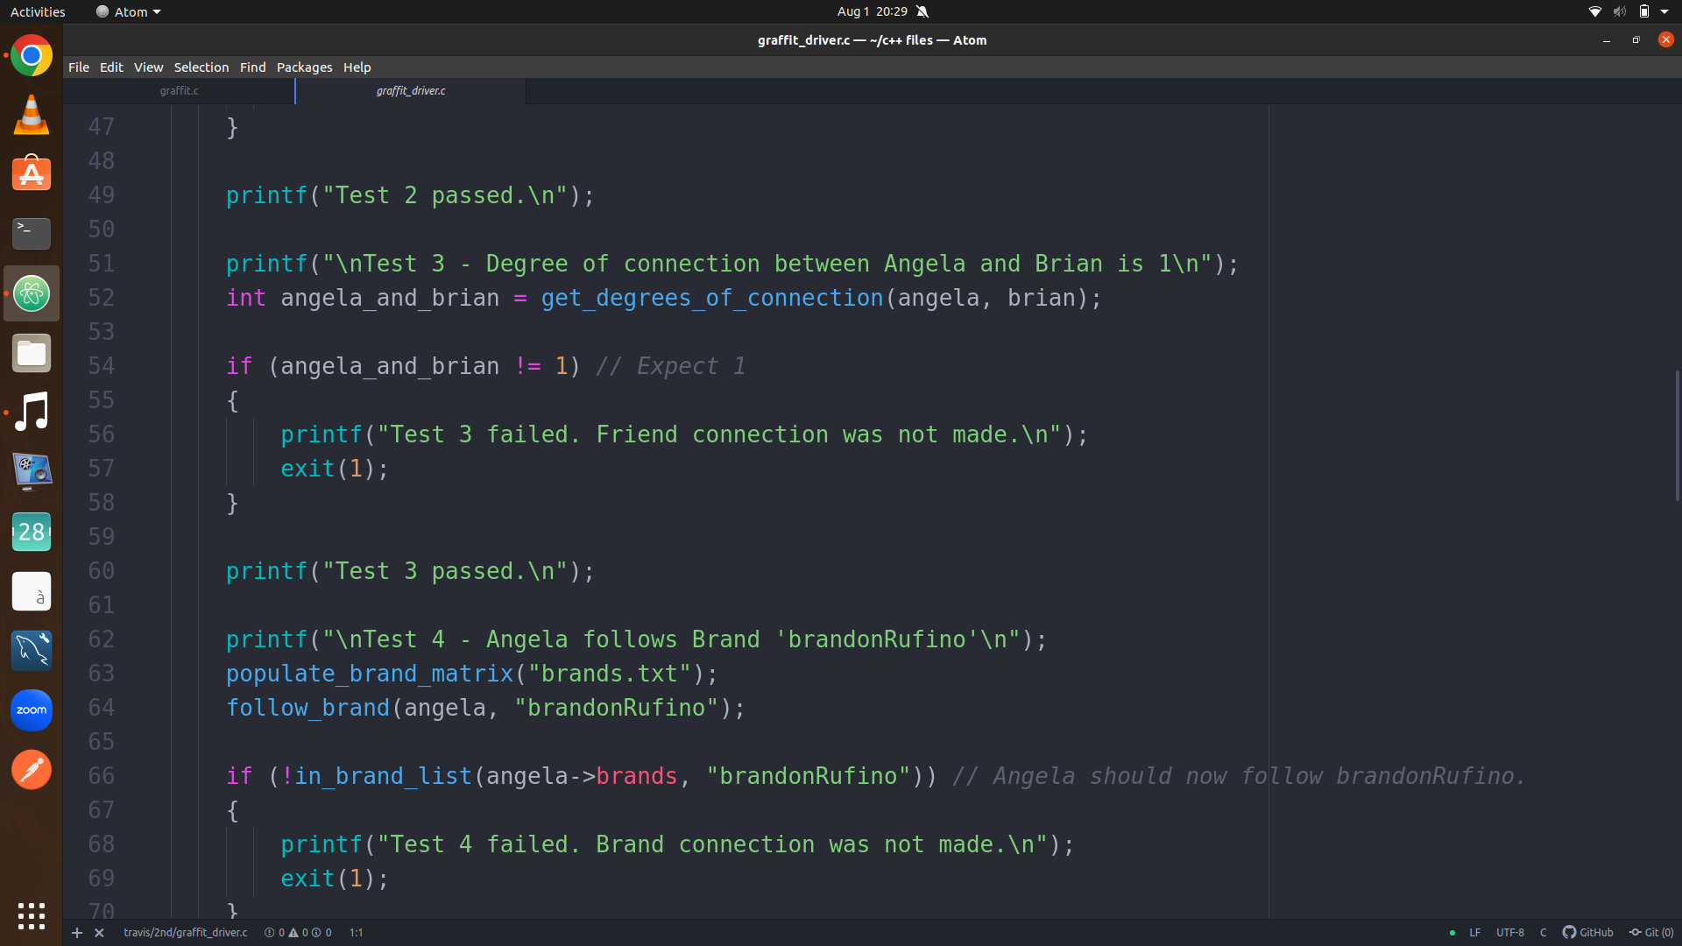Show applications grid in dock

point(32,915)
